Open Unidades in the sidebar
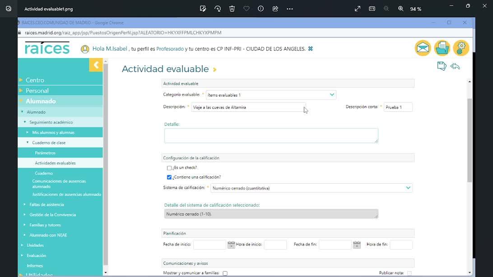493x277 pixels. coord(35,245)
